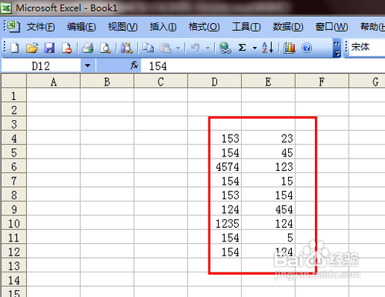Open the toolbar options expander
Viewport: 385px width, 297px height.
[x=336, y=48]
